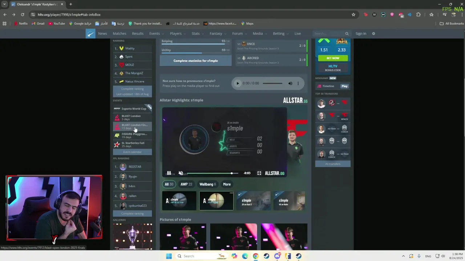Click the Timeline minigame Play button

point(344,86)
